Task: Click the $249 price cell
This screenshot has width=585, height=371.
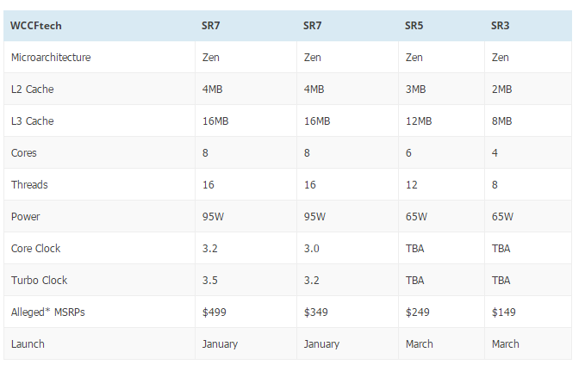Action: tap(416, 312)
